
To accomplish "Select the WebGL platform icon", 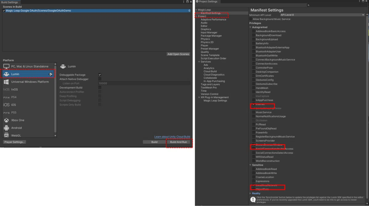I will (6, 135).
